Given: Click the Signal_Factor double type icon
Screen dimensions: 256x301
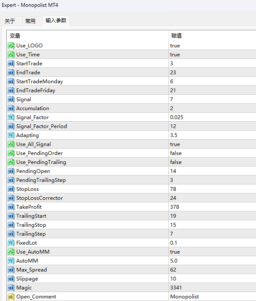Looking at the screenshot, I should pyautogui.click(x=11, y=117).
